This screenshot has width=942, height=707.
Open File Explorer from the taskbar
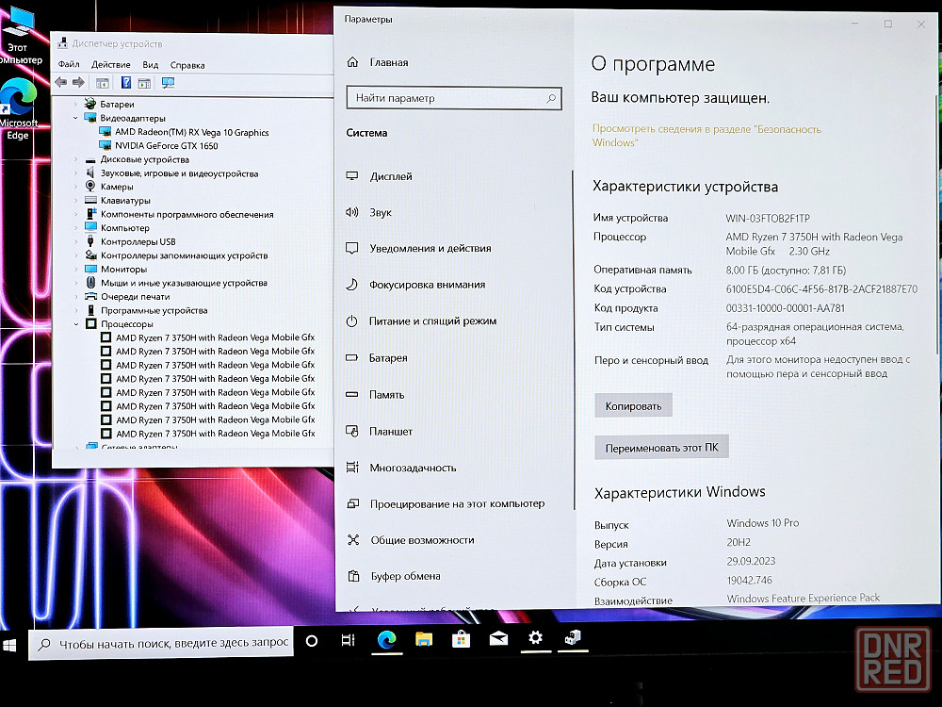point(424,639)
